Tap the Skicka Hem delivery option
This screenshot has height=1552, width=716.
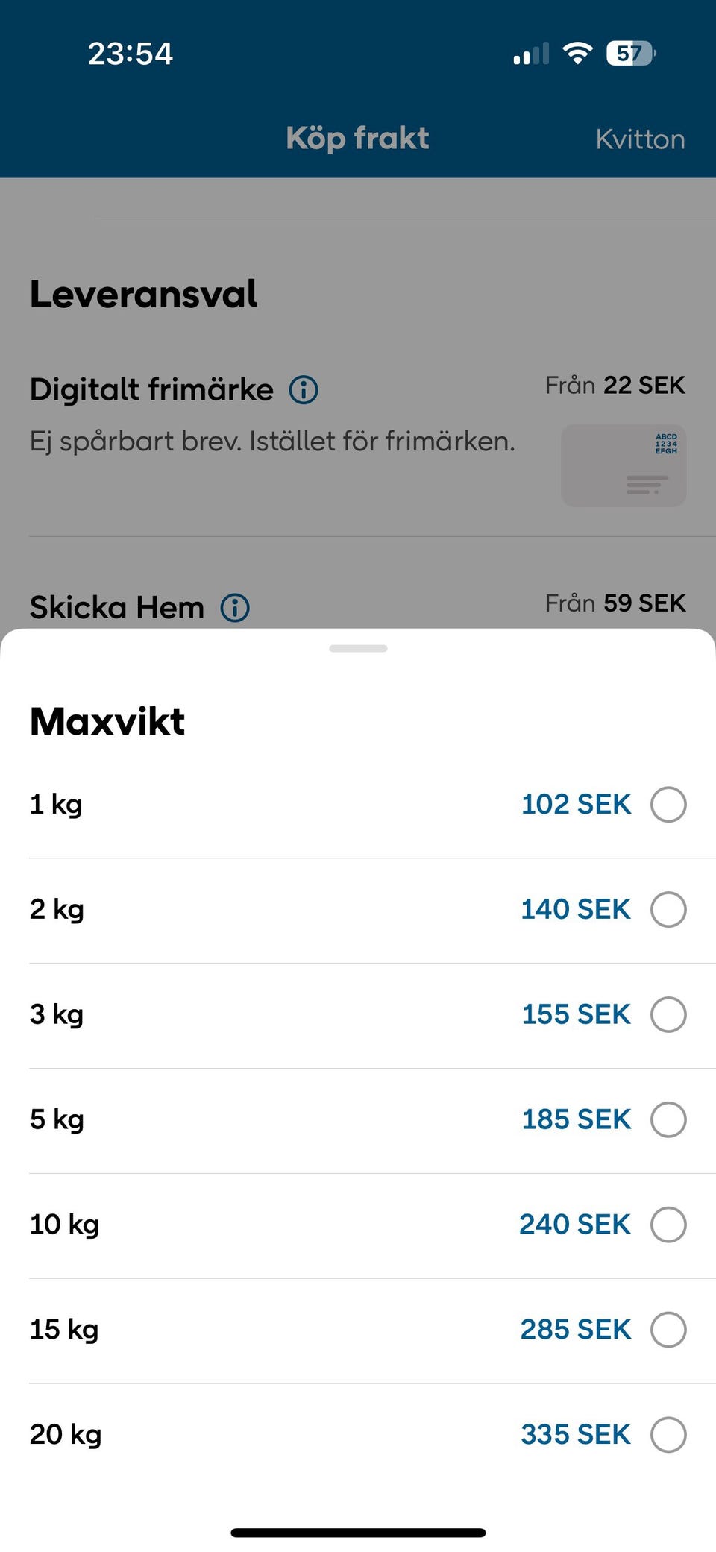pos(116,608)
